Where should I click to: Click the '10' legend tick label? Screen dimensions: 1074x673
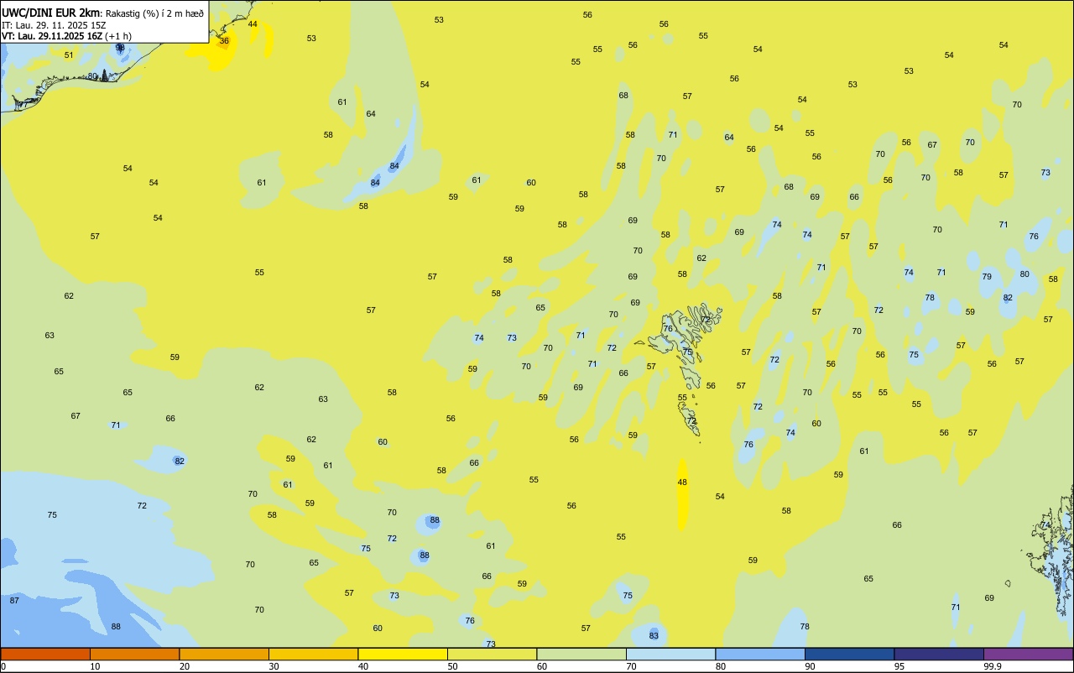(x=96, y=666)
